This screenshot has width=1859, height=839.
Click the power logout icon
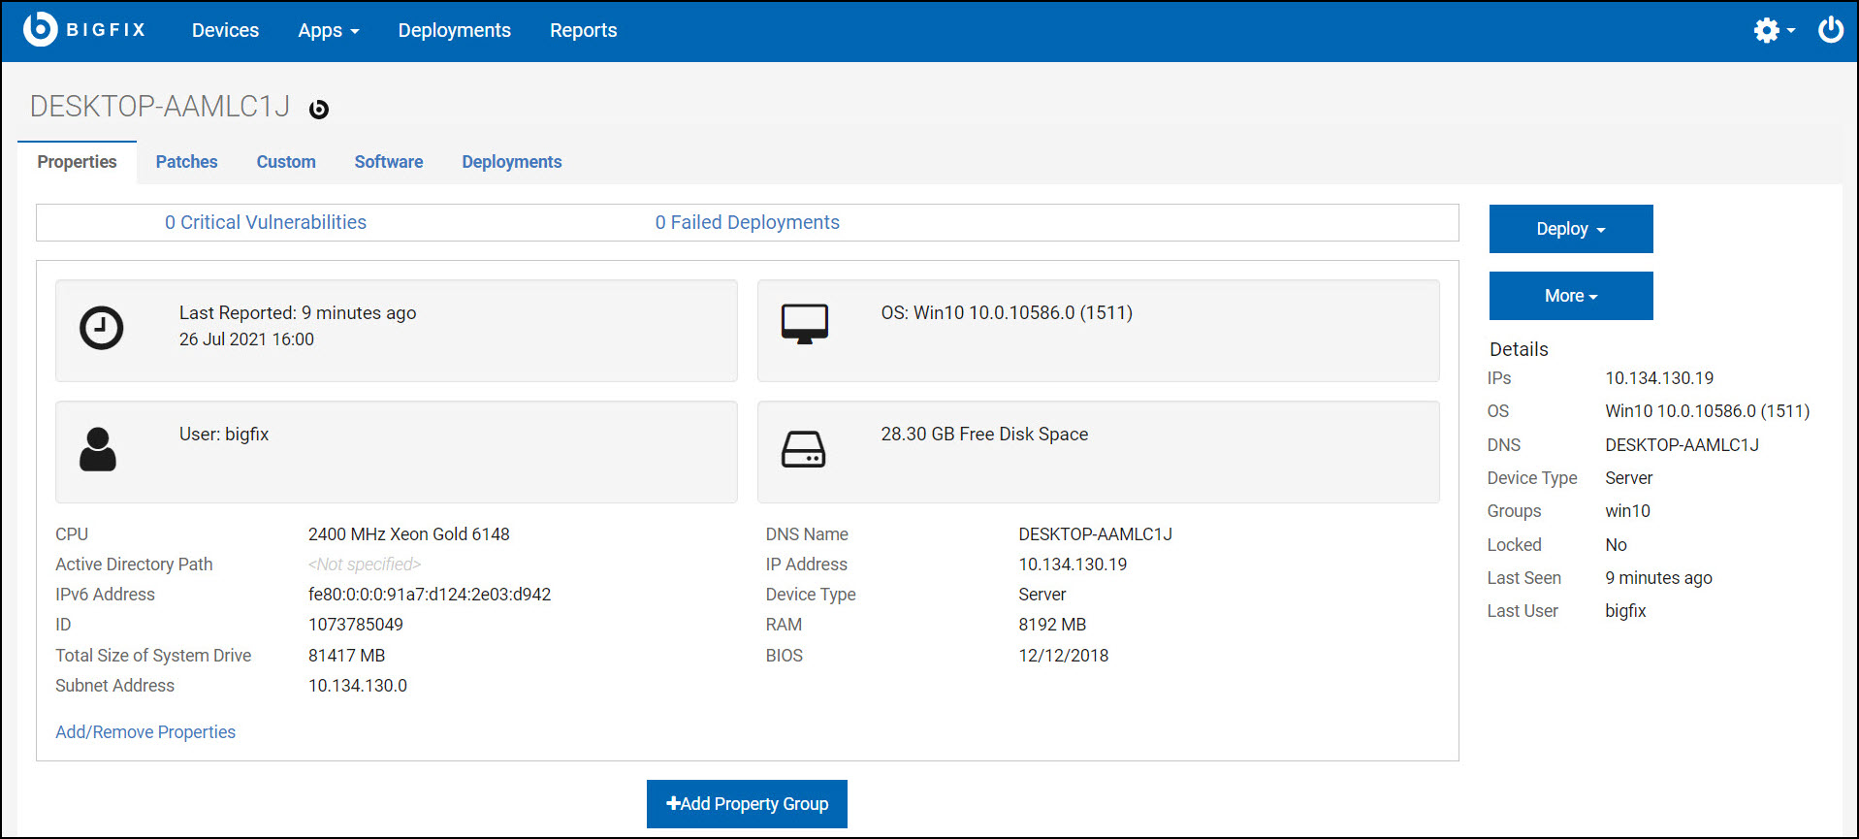pos(1830,30)
